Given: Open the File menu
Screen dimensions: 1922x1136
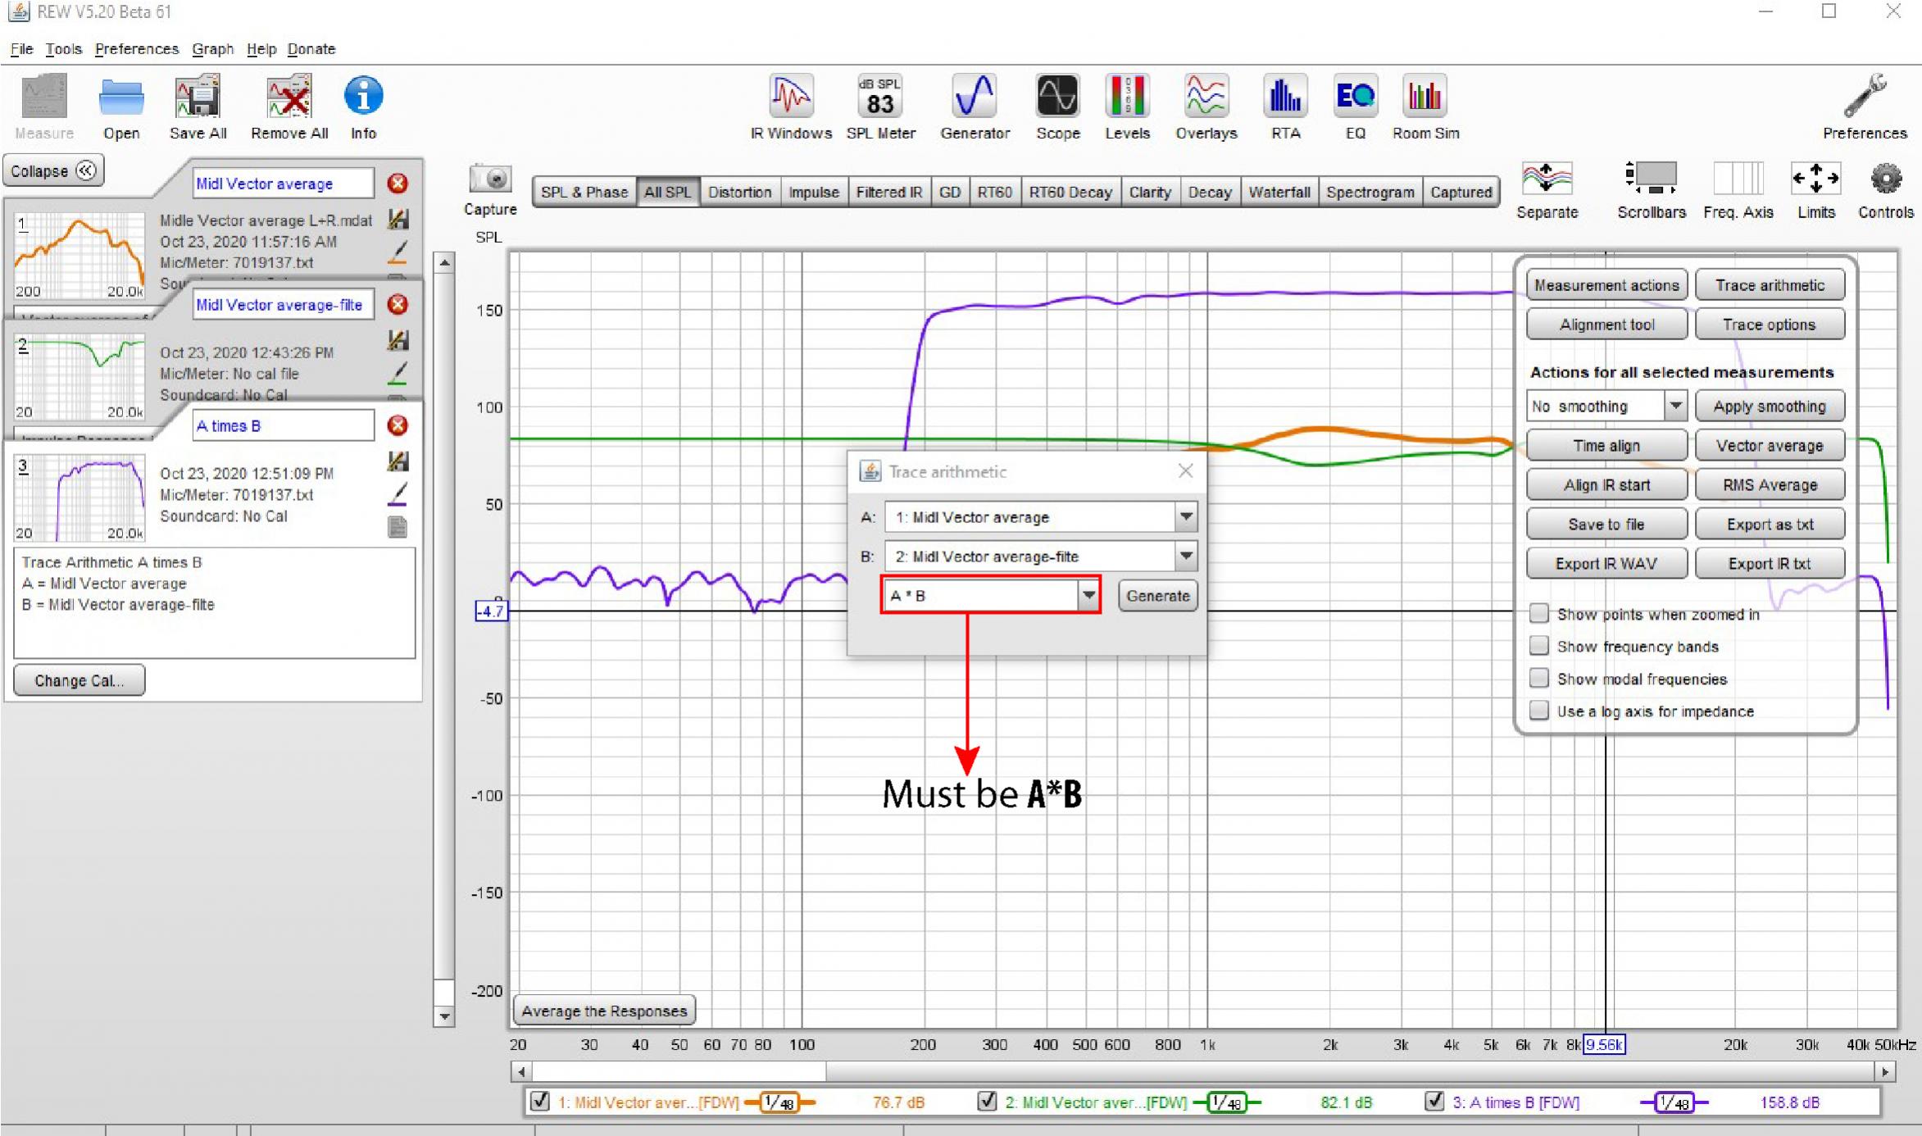Looking at the screenshot, I should (x=21, y=49).
